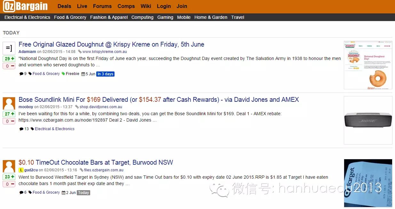Open the Wiki
The width and height of the screenshot is (395, 209).
146,6
